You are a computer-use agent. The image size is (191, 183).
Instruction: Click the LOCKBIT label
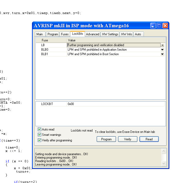pos(47,104)
